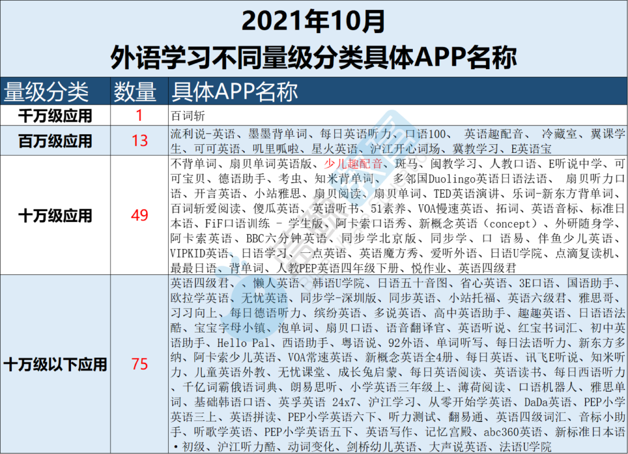Click the app name "TED英语演讲"
Screen dimensions: 628x454
[466, 194]
